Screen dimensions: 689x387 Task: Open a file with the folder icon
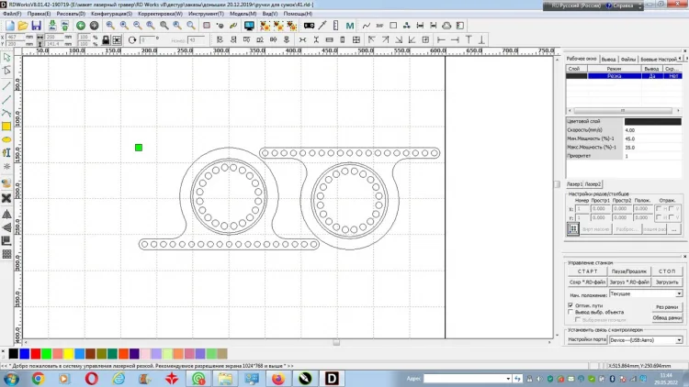pos(23,26)
